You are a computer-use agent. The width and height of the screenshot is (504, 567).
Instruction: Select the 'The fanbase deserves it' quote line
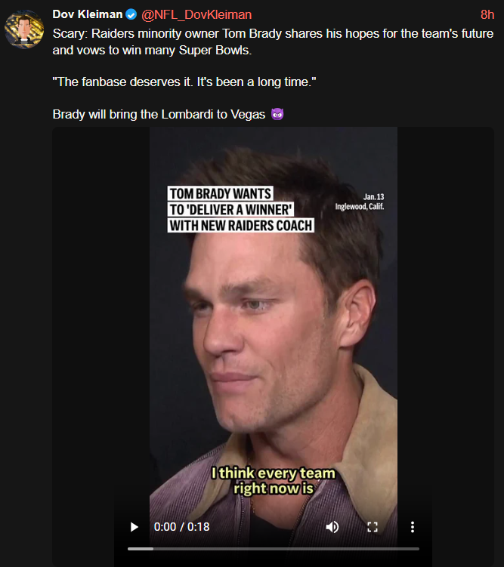pos(184,82)
